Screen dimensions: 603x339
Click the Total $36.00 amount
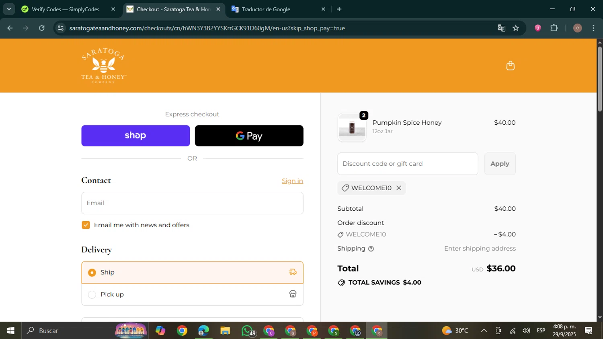501,269
